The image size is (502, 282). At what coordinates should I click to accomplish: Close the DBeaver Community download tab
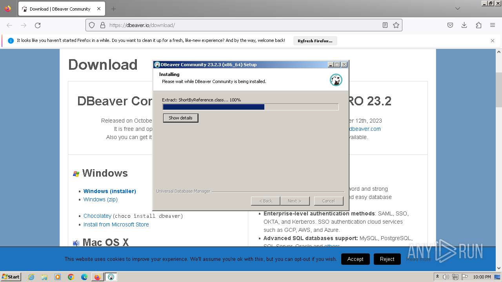click(x=99, y=9)
